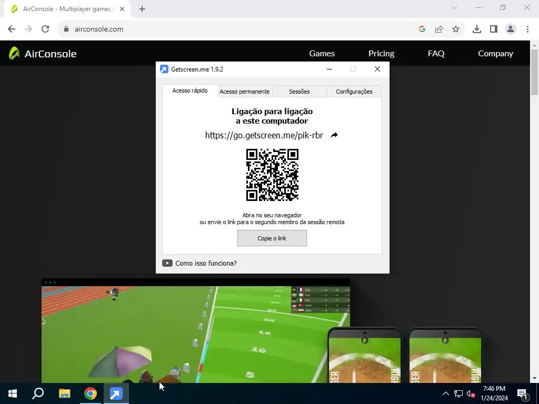Open Windows taskbar search
The height and width of the screenshot is (404, 539).
(38, 393)
